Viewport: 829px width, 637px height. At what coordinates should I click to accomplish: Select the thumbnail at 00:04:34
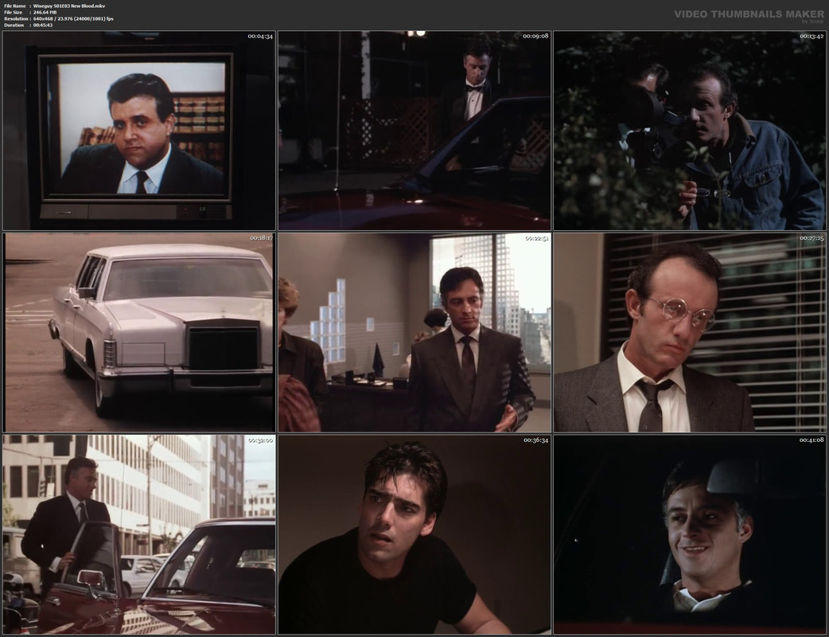[x=139, y=130]
